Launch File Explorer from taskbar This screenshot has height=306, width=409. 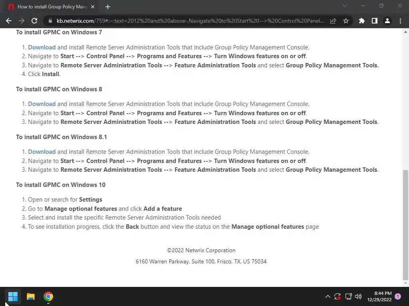point(30,296)
